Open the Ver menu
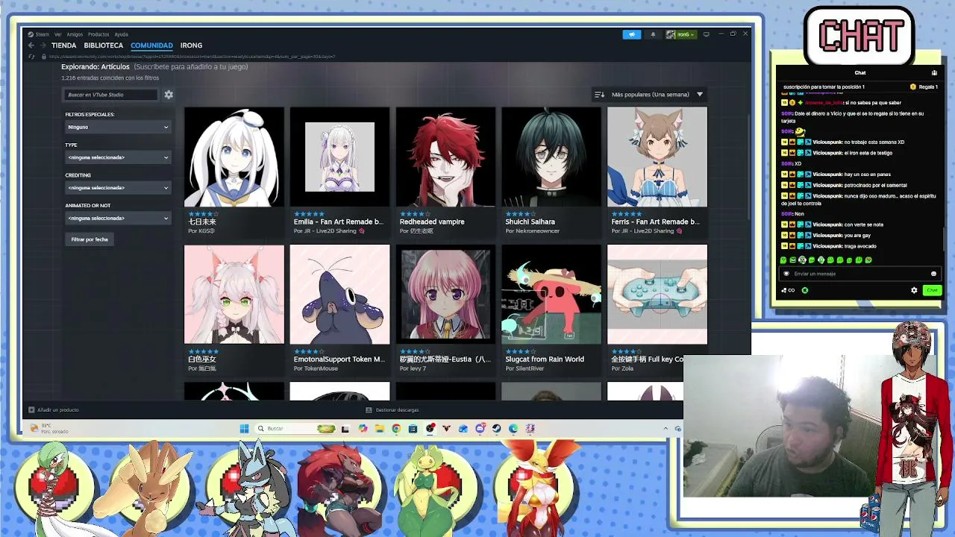The image size is (955, 537). [x=57, y=34]
